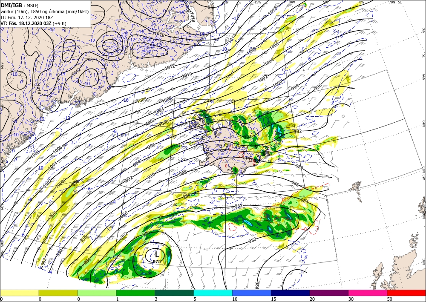Click the dark green legend swatch
Viewport: 426px width, 302px height.
click(174, 293)
